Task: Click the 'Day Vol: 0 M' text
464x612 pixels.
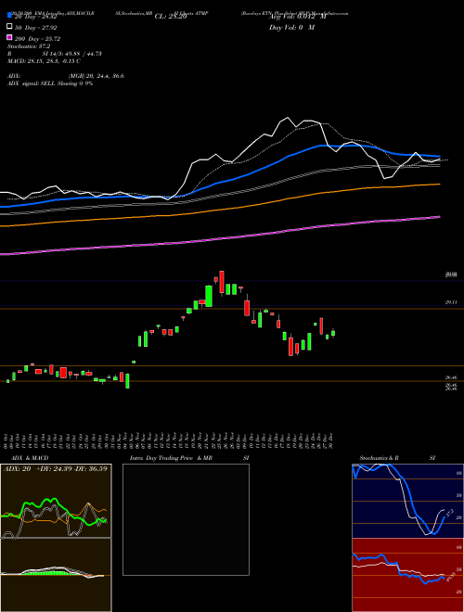Action: [291, 28]
